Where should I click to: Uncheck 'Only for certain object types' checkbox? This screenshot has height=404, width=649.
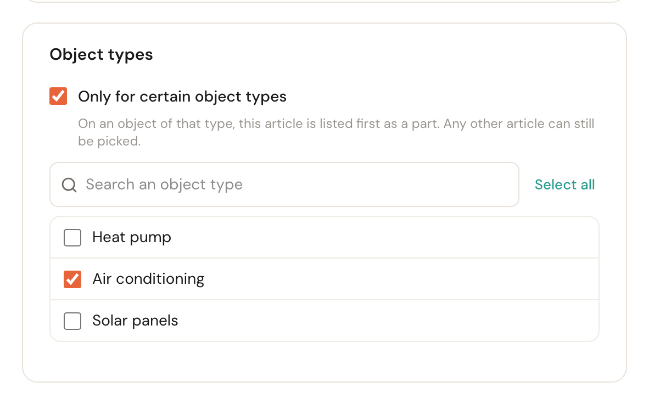point(58,96)
